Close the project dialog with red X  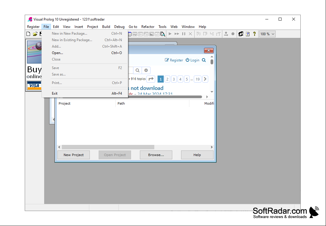point(209,51)
